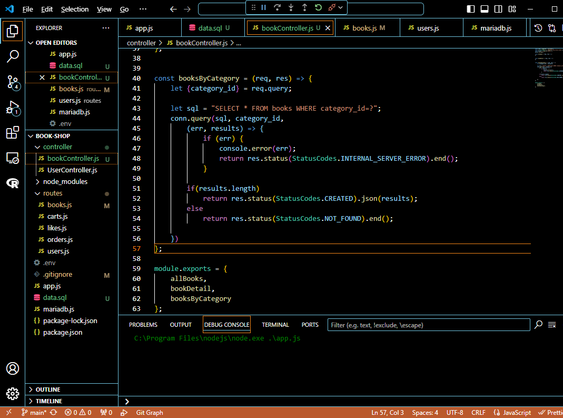Open the Accounts menu icon
The width and height of the screenshot is (563, 418).
tap(13, 368)
